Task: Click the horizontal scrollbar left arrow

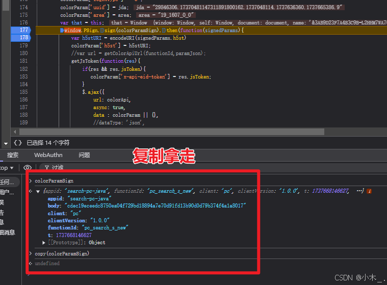Action: [15, 132]
